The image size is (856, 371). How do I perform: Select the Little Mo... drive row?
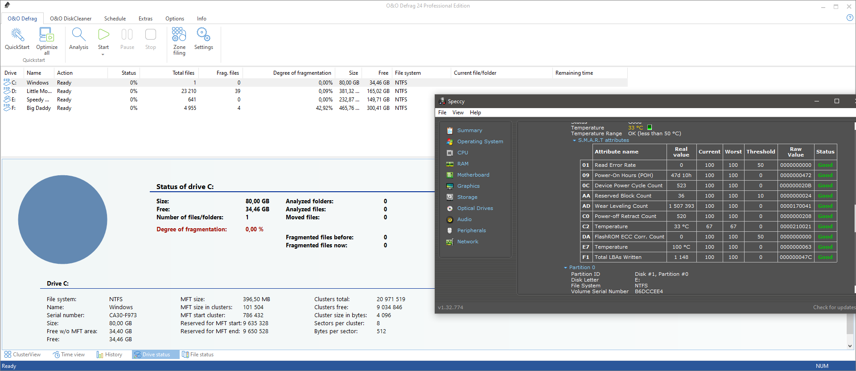coord(314,91)
